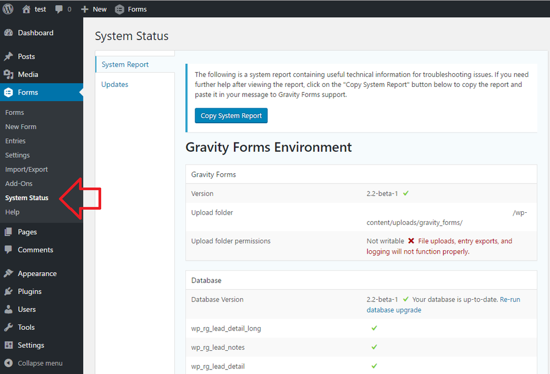The width and height of the screenshot is (550, 374).
Task: Click the Upload folder permissions label
Action: pos(231,241)
